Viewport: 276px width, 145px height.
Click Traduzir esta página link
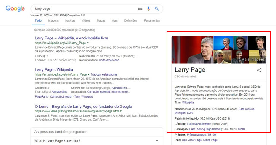[x=104, y=74]
